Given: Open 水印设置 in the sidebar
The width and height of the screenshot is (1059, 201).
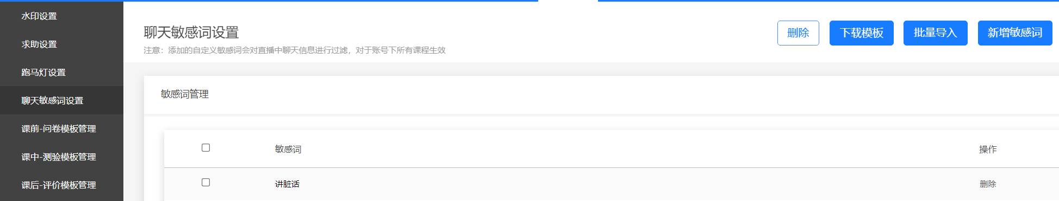Looking at the screenshot, I should pyautogui.click(x=39, y=16).
